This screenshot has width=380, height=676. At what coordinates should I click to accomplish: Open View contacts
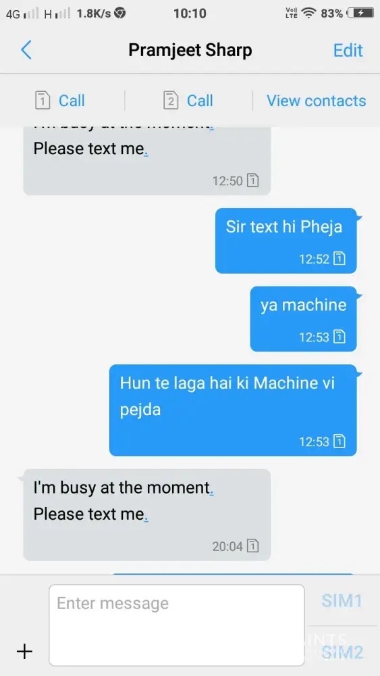[317, 101]
